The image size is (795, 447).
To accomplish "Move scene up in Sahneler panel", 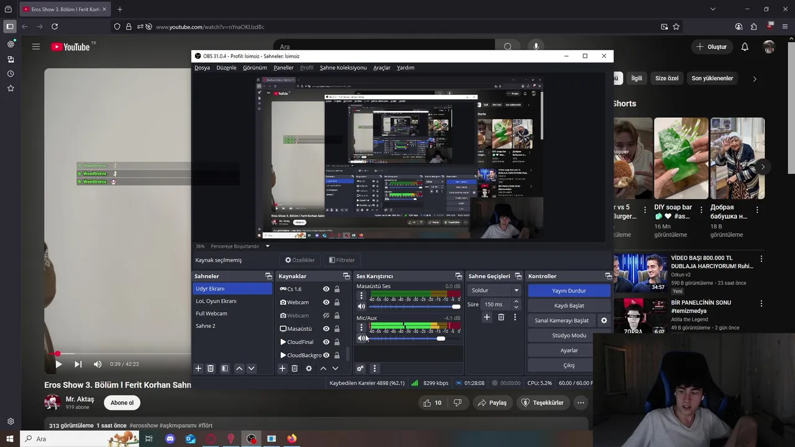I will tap(239, 368).
